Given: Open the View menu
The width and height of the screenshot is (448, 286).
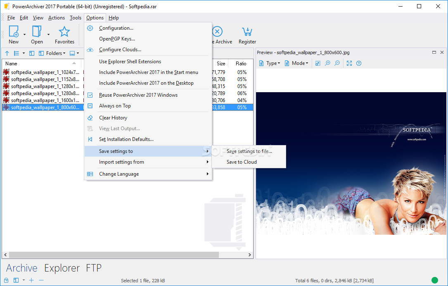Looking at the screenshot, I should coord(38,18).
